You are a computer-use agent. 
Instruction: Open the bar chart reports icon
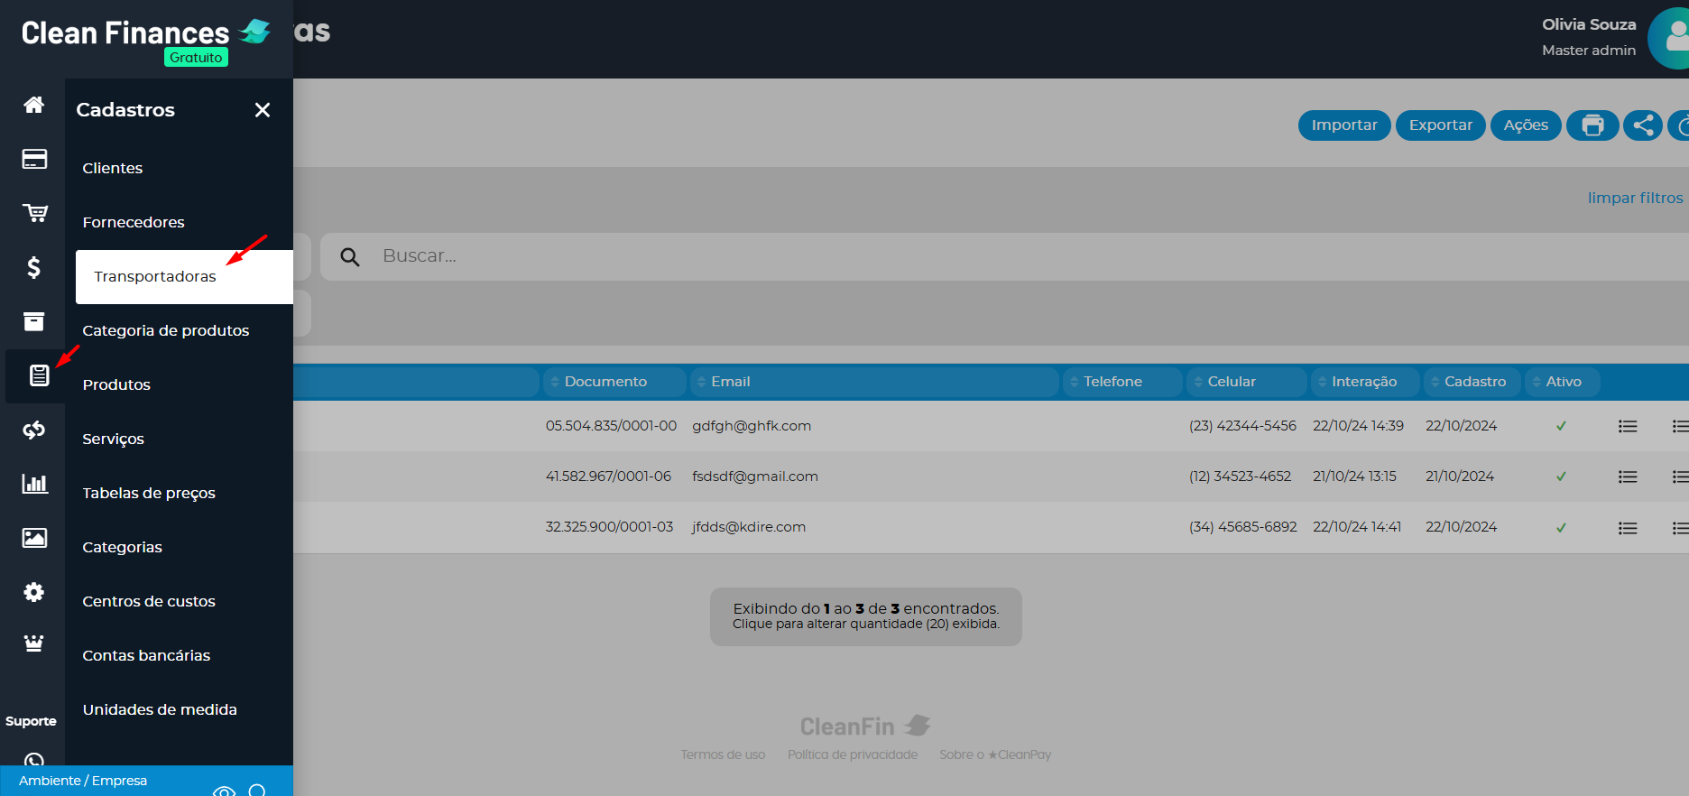coord(34,484)
